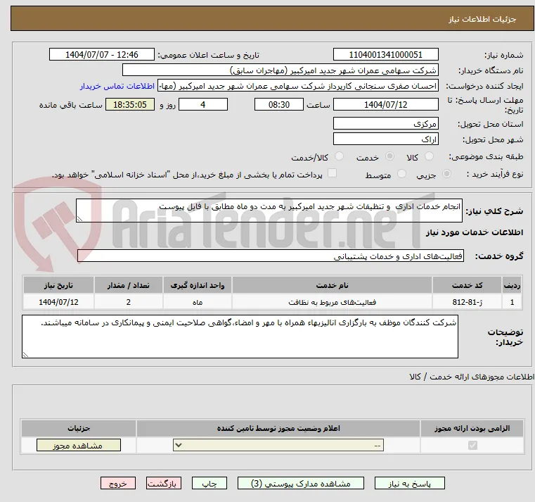Select the جزیی purchase type radio
This screenshot has height=502, width=535.
pos(446,174)
